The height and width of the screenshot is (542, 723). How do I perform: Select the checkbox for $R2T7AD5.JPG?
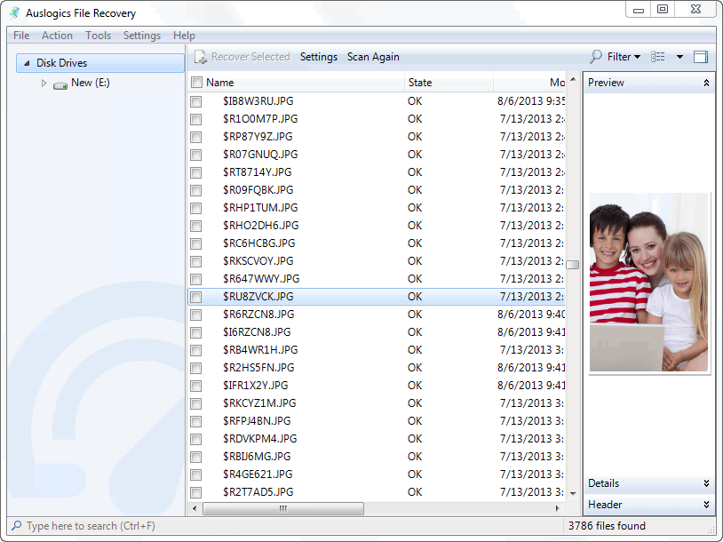(196, 492)
